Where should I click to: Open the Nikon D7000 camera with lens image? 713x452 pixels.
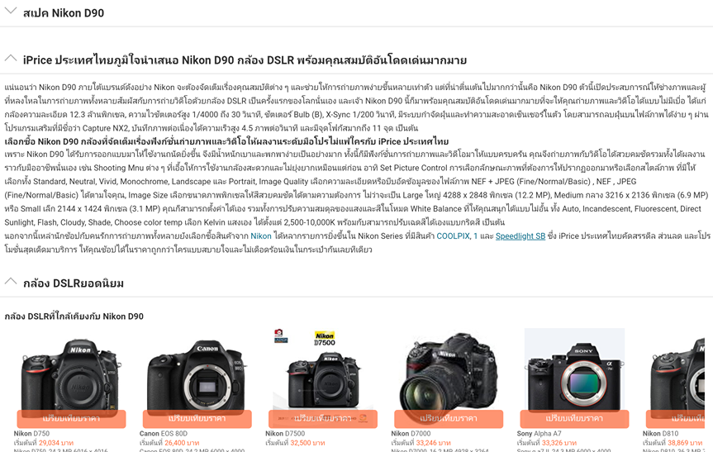449,373
